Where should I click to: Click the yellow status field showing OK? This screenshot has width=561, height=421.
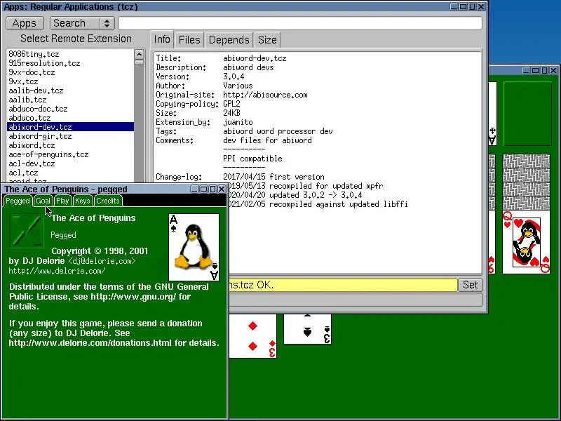(343, 285)
